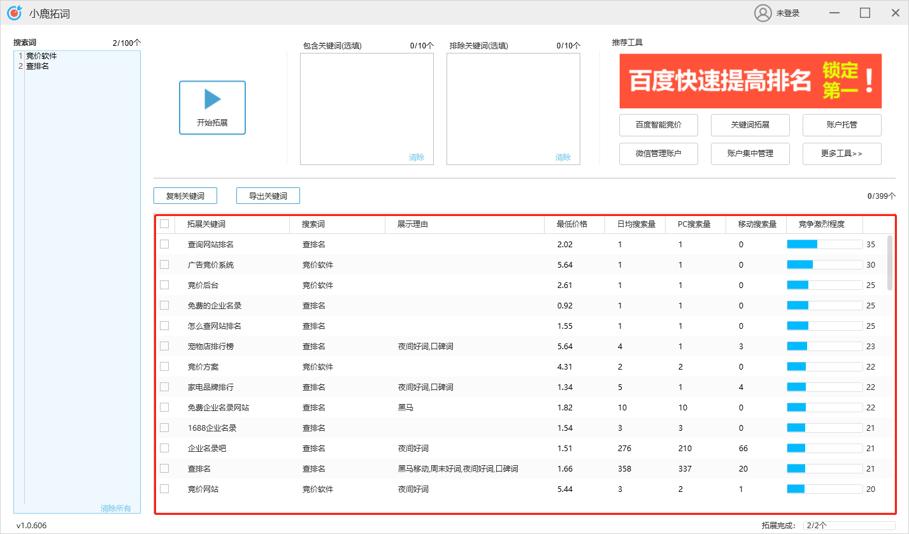This screenshot has height=534, width=909.
Task: Click the 1688企业名录 keyword cell
Action: click(x=212, y=428)
